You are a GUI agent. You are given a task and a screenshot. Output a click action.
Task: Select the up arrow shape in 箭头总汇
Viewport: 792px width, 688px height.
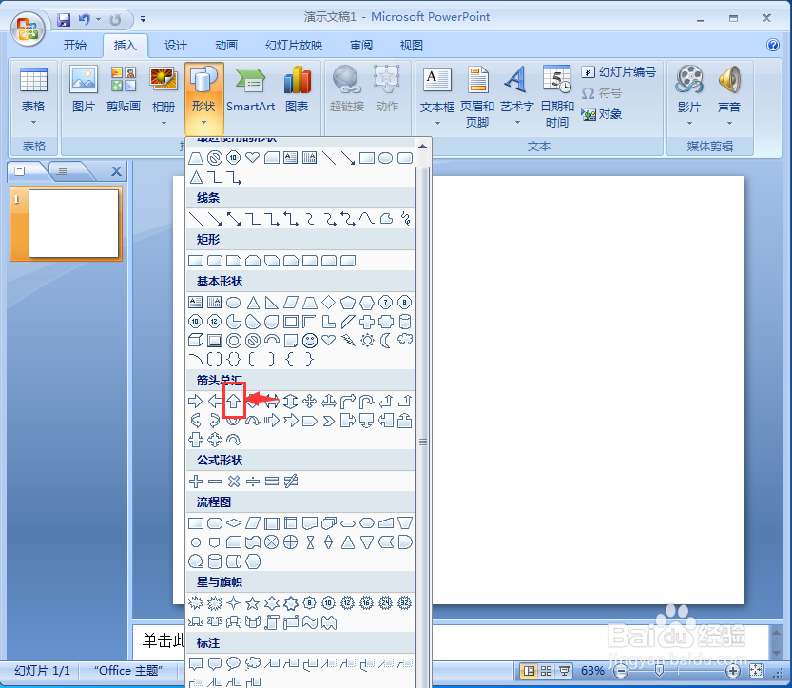click(233, 402)
